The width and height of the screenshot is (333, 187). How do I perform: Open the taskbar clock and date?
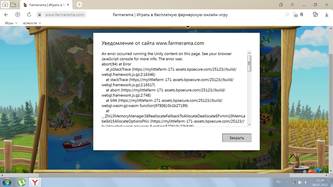pyautogui.click(x=320, y=182)
